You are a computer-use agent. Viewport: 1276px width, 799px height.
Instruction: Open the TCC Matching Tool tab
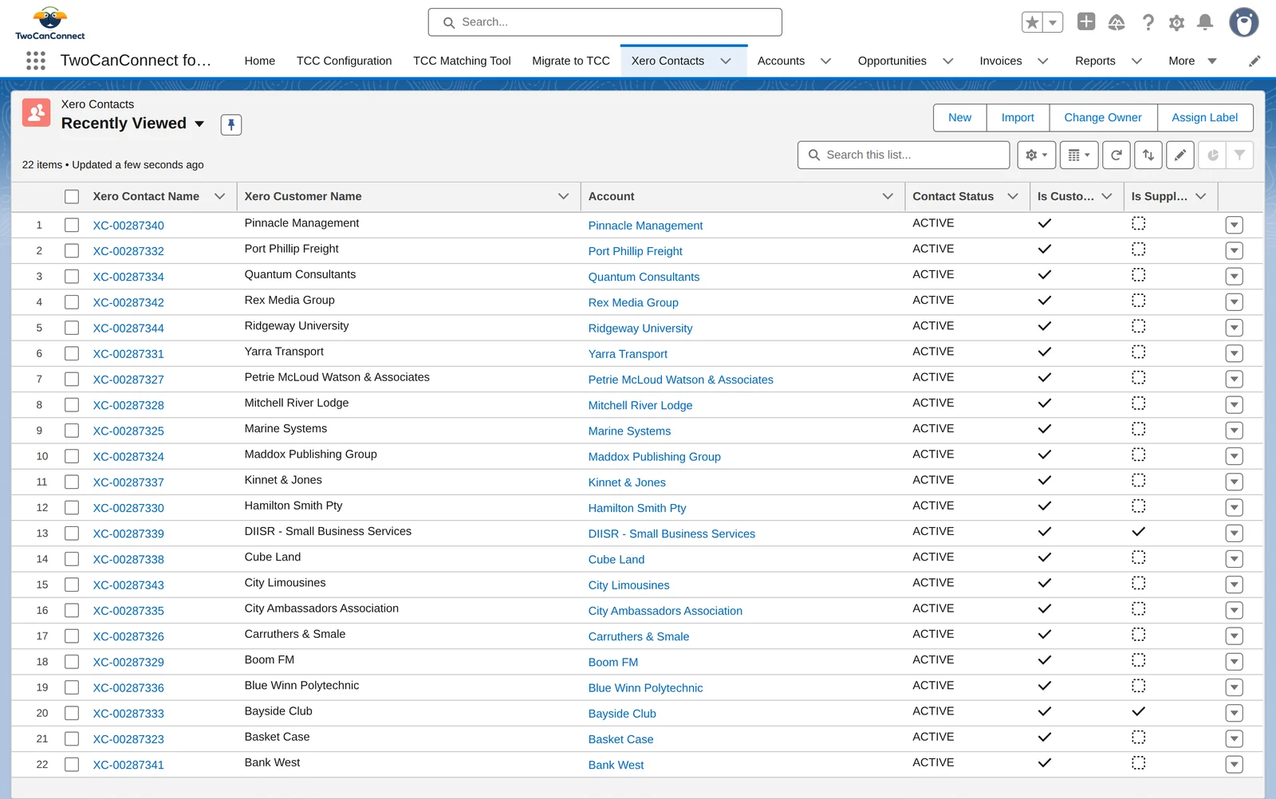pyautogui.click(x=462, y=61)
